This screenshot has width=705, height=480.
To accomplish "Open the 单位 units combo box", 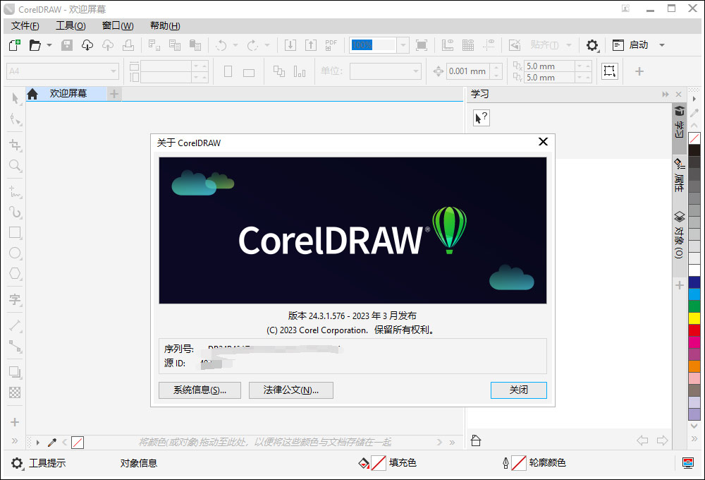I will coord(385,71).
